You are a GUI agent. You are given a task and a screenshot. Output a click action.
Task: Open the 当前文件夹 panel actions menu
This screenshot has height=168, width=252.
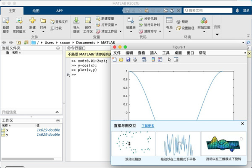(x=58, y=48)
